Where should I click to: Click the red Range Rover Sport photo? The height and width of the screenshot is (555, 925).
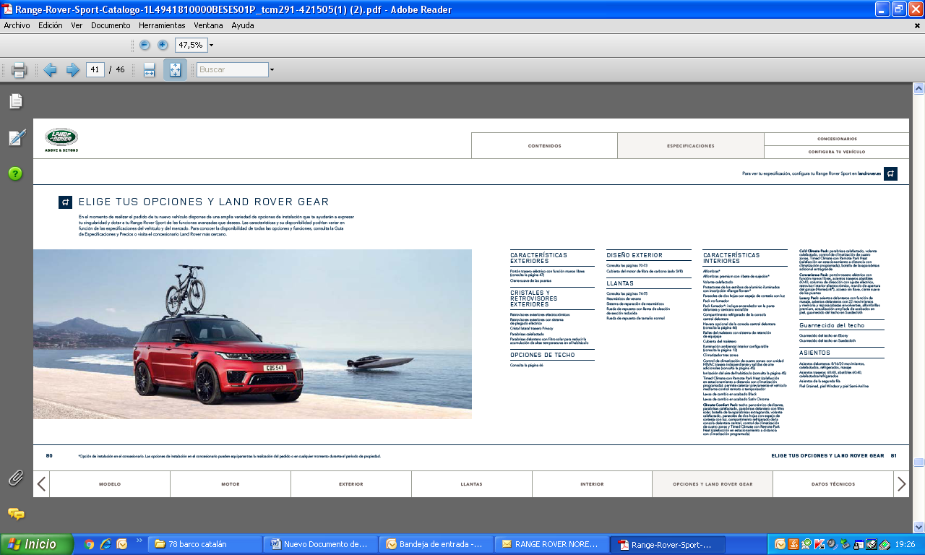coord(252,335)
